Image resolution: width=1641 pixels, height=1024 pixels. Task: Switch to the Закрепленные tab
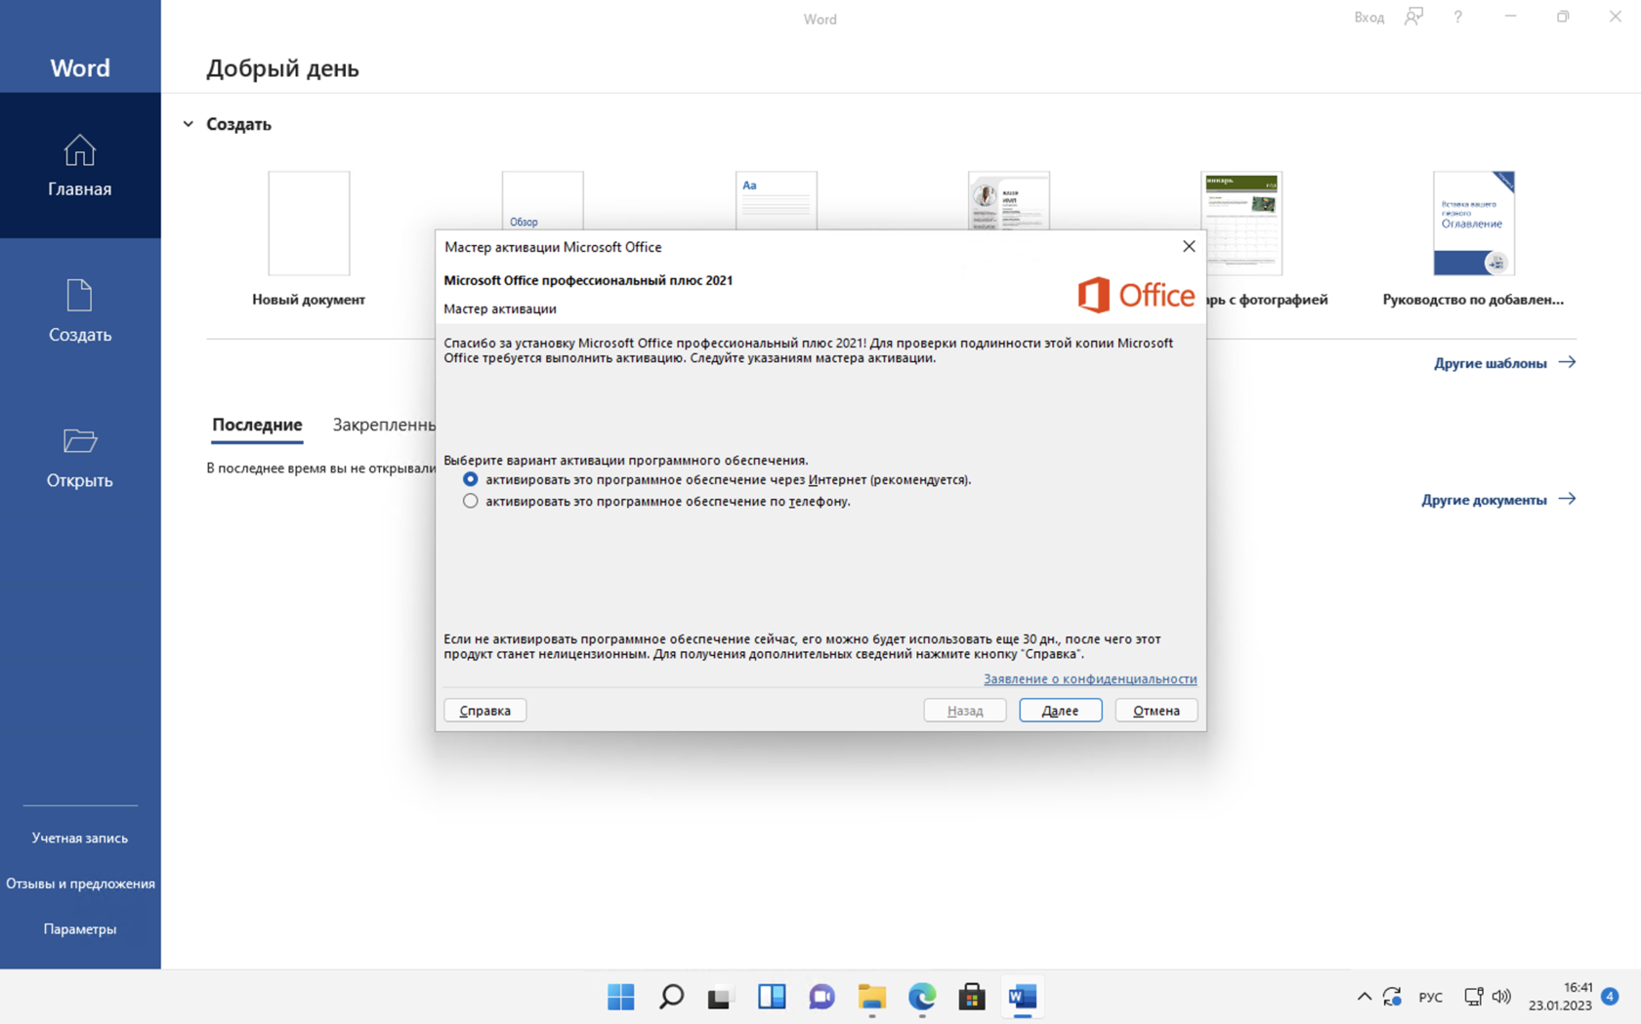(x=384, y=425)
